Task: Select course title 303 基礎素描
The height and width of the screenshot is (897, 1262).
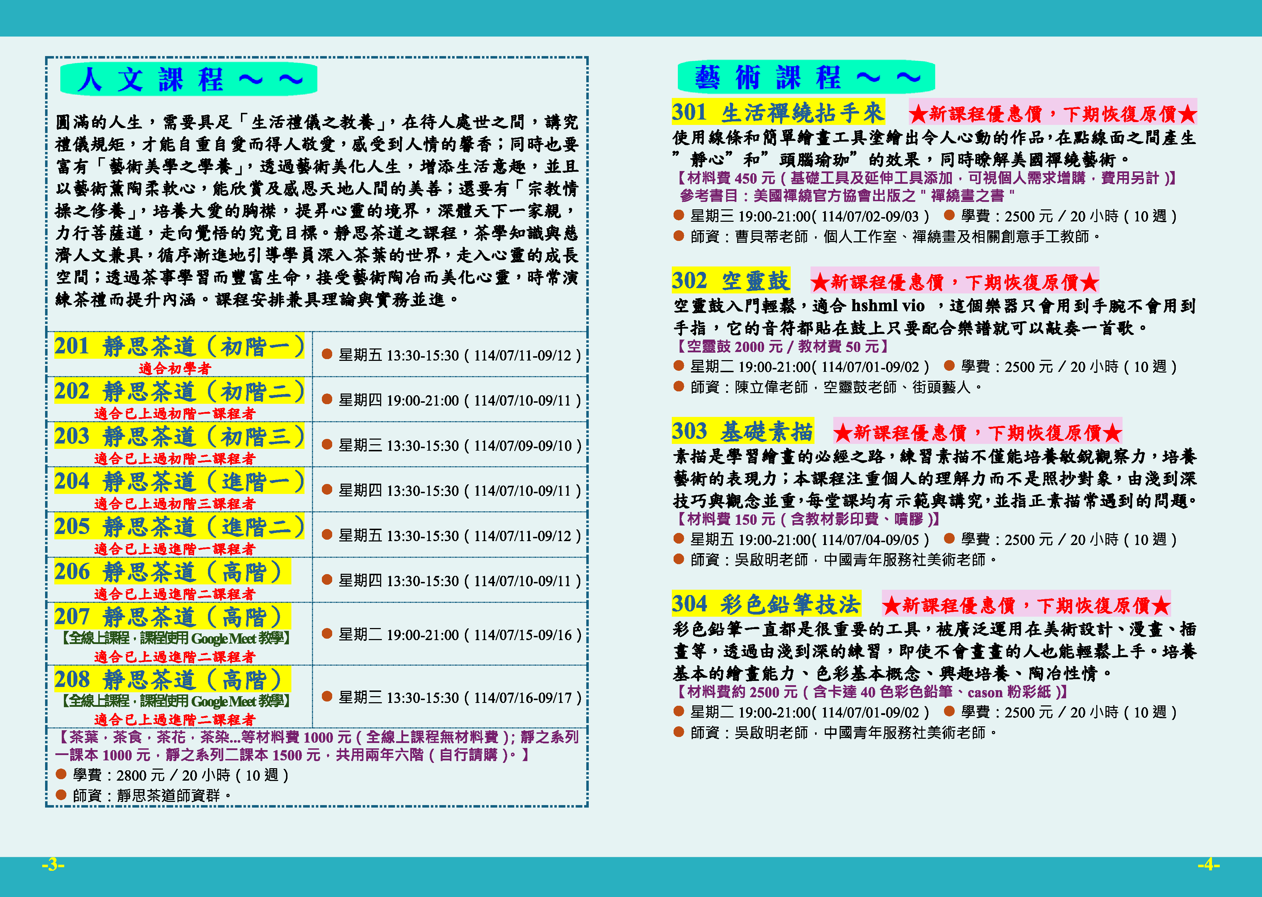Action: (x=743, y=431)
